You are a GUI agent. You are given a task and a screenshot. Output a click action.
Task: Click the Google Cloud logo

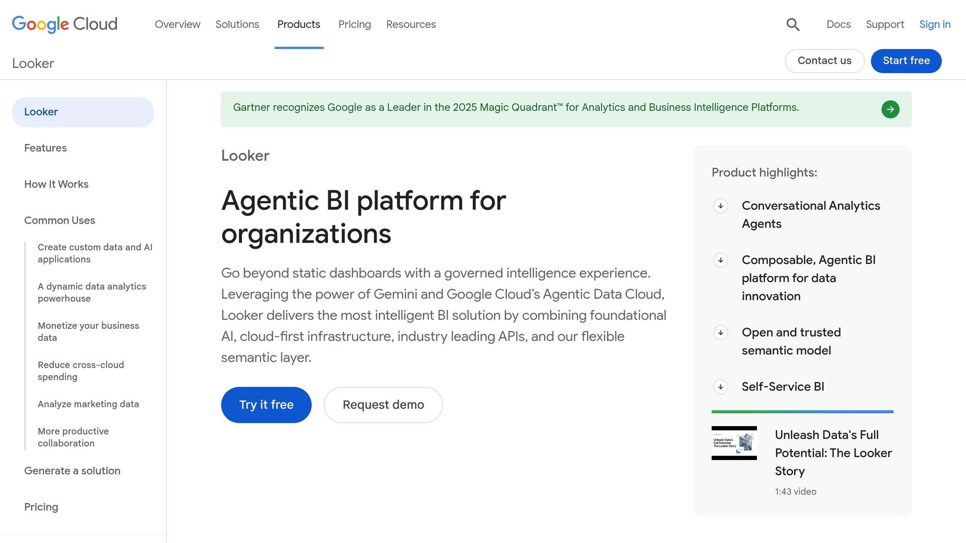[x=65, y=24]
